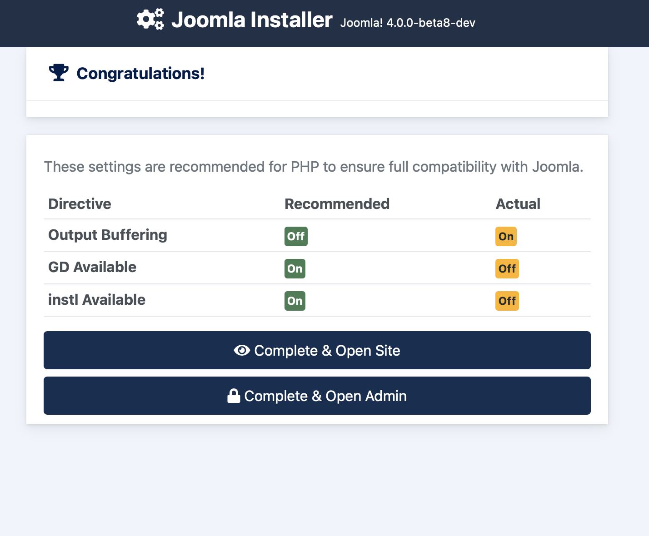
Task: Click the Congratulations! heading
Action: (140, 73)
